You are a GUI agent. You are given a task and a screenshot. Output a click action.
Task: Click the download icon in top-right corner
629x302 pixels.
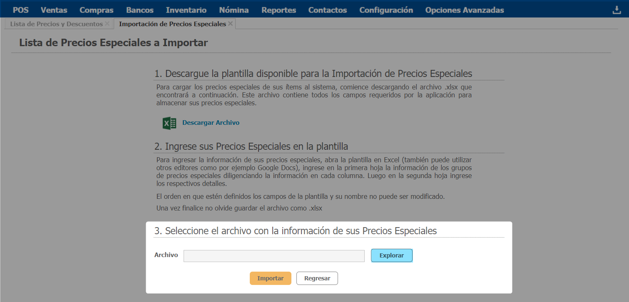click(617, 10)
